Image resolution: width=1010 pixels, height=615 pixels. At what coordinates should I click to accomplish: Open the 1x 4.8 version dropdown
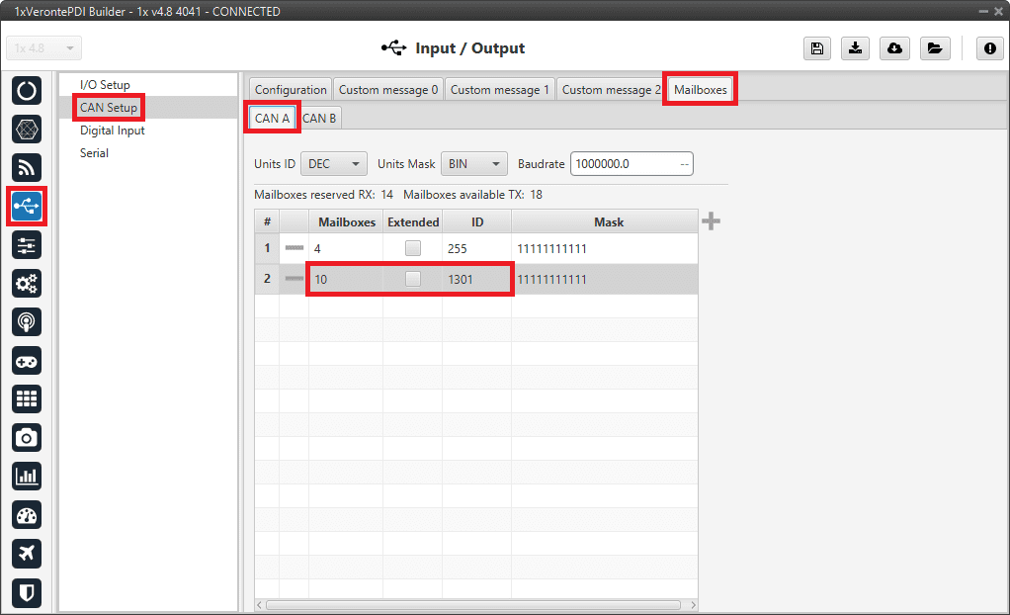[x=44, y=48]
